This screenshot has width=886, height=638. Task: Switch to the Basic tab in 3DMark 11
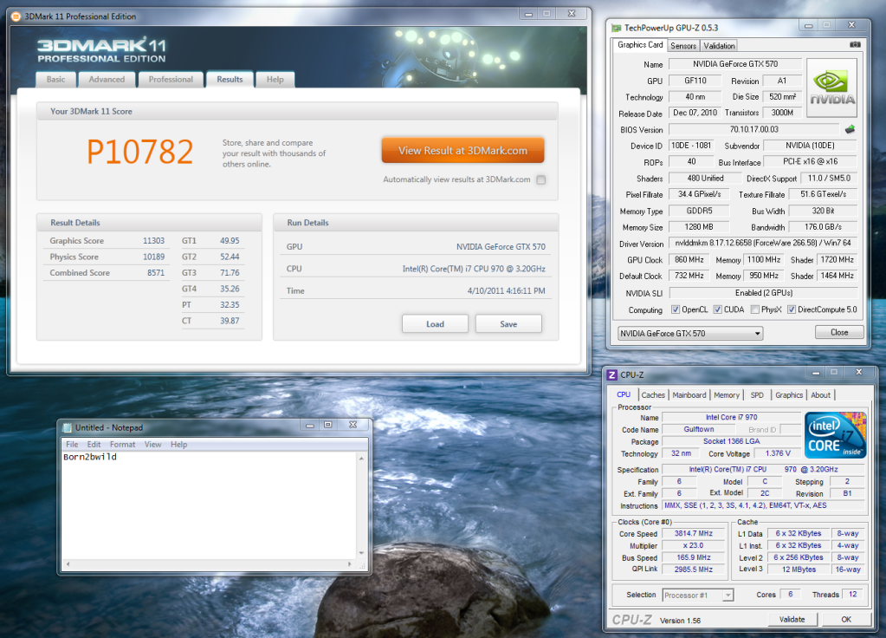click(55, 80)
